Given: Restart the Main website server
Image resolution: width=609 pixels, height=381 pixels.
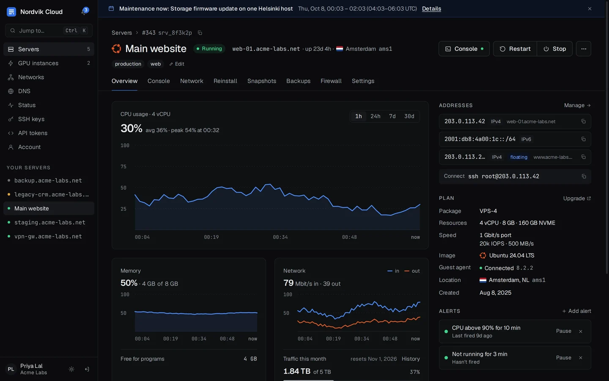Looking at the screenshot, I should pyautogui.click(x=515, y=49).
